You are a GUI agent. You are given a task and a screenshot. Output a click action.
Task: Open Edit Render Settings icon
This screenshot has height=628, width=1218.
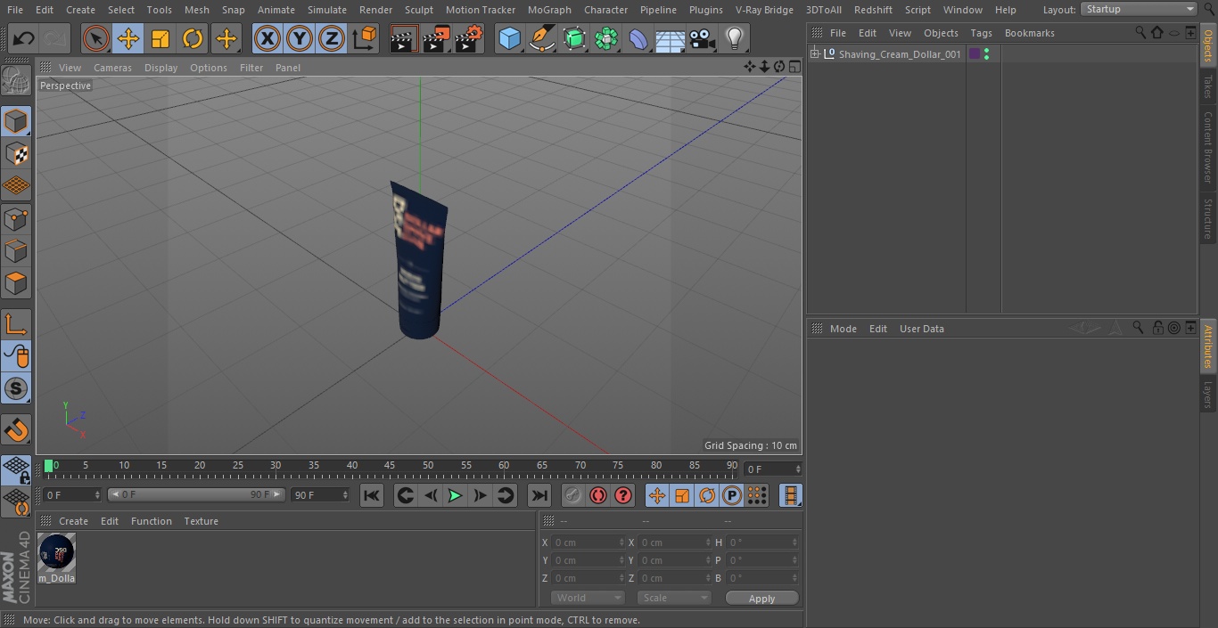469,38
